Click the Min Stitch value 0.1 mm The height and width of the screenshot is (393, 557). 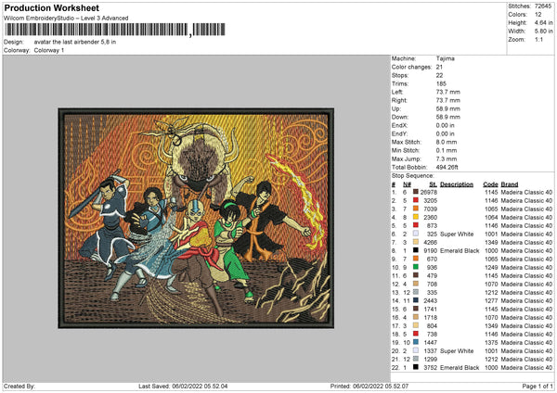[447, 150]
